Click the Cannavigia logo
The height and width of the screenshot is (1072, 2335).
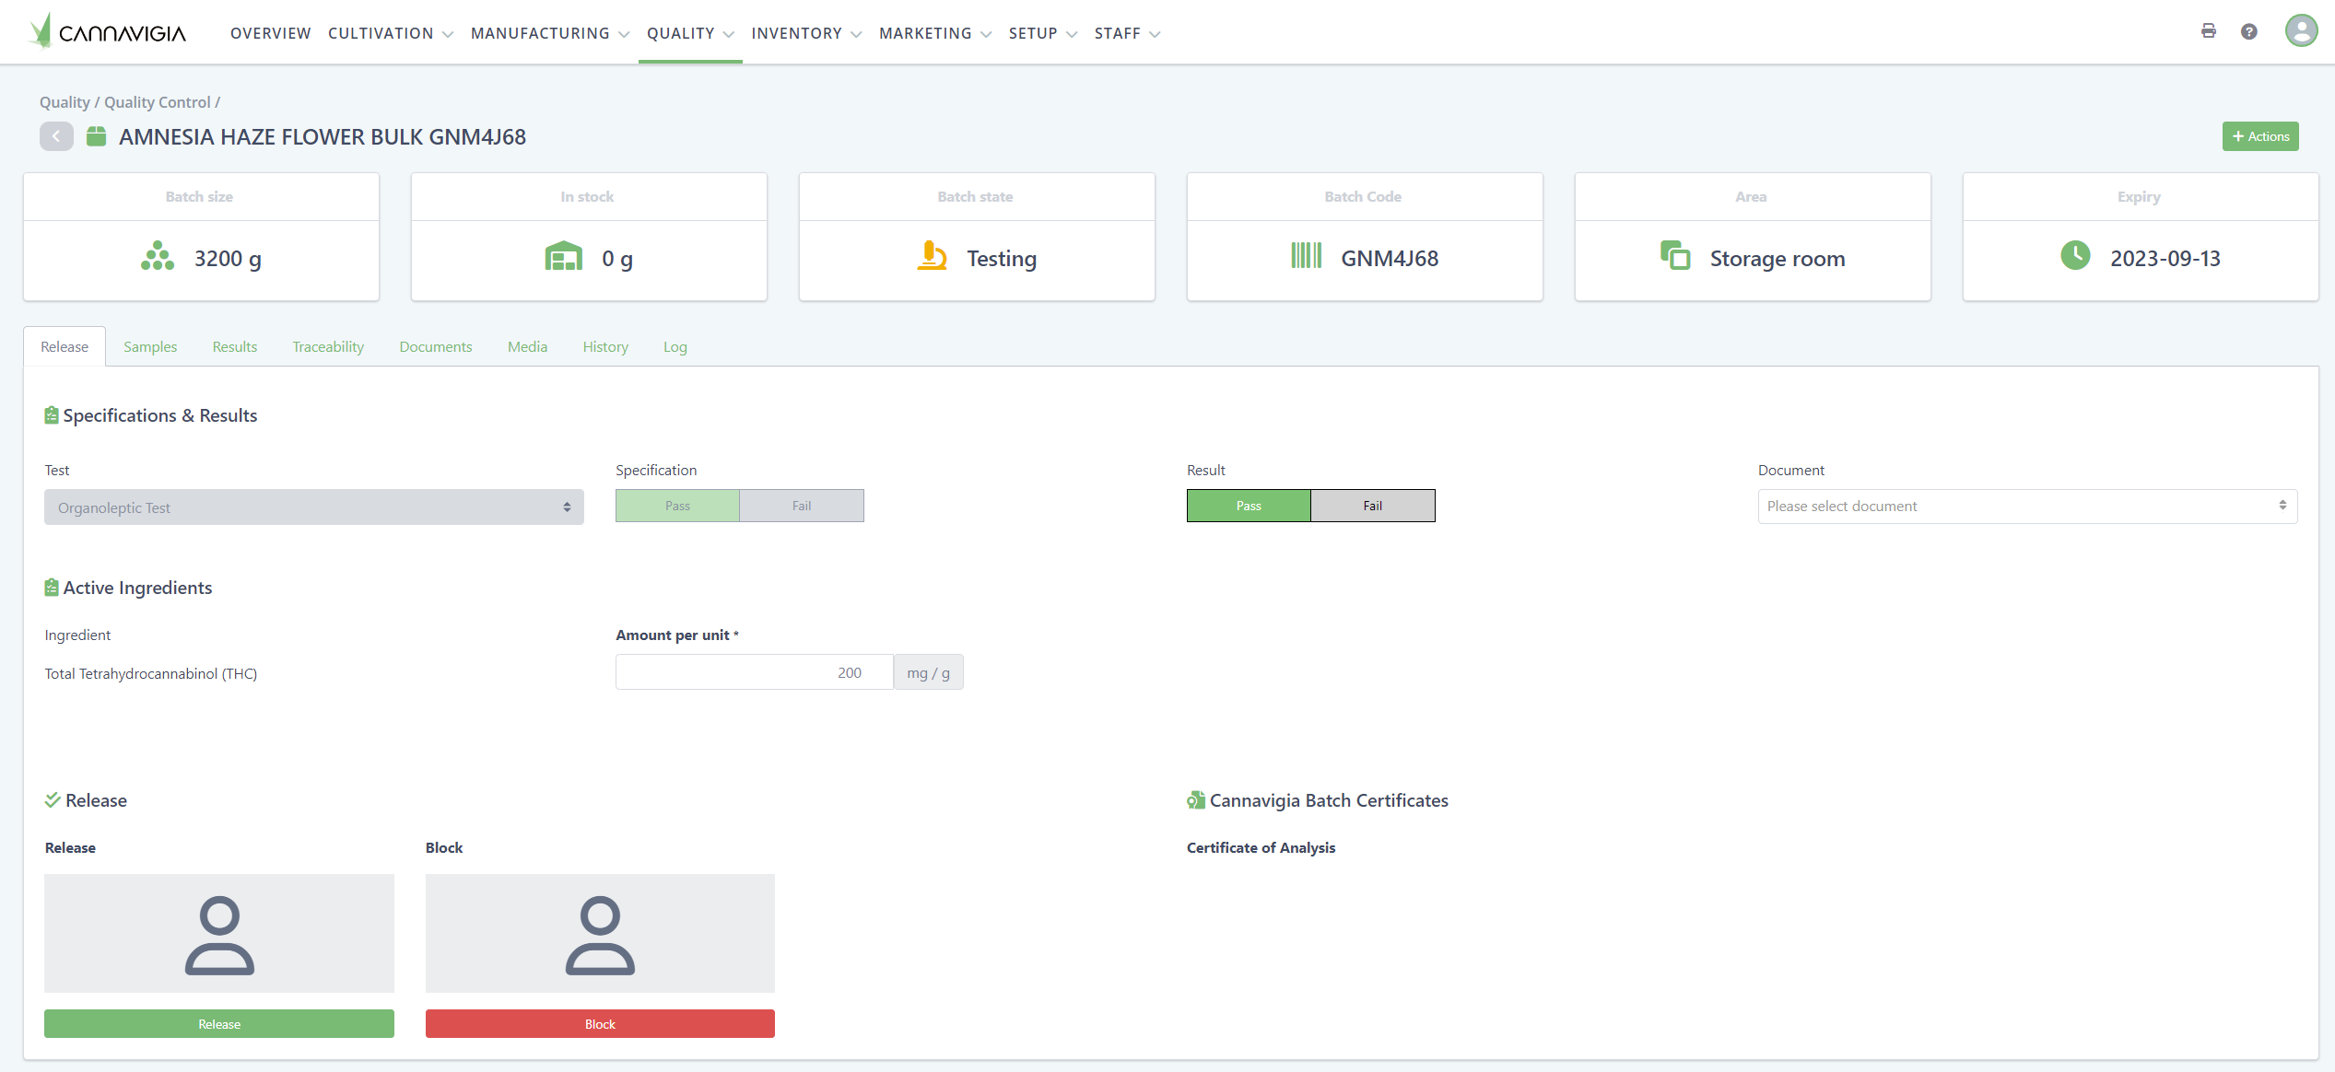pyautogui.click(x=108, y=32)
